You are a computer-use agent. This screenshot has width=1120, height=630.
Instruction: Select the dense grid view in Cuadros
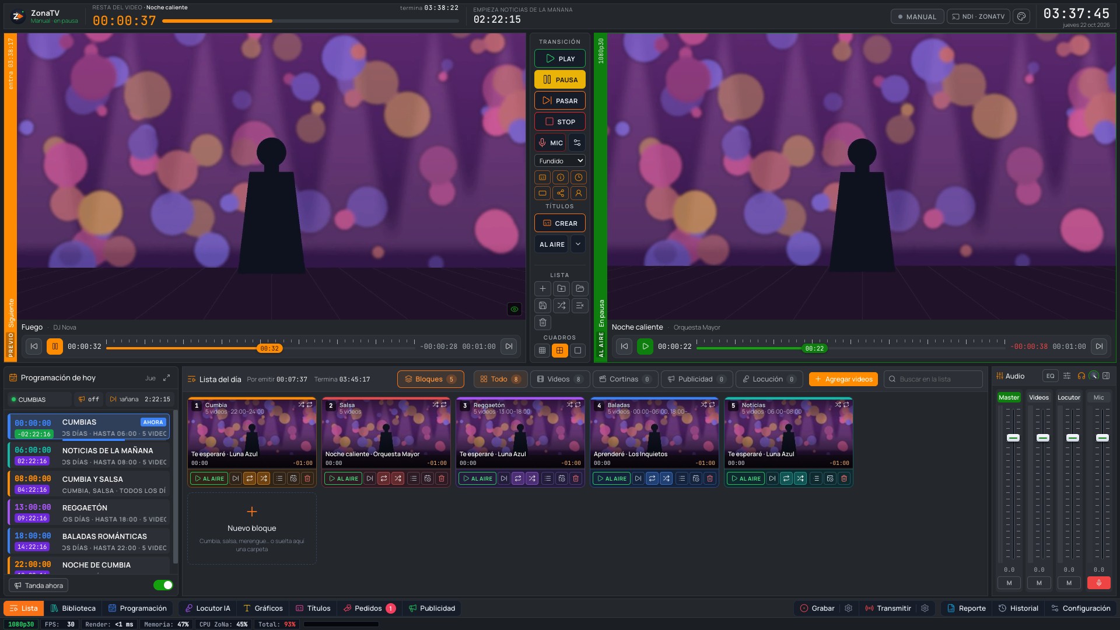click(542, 351)
